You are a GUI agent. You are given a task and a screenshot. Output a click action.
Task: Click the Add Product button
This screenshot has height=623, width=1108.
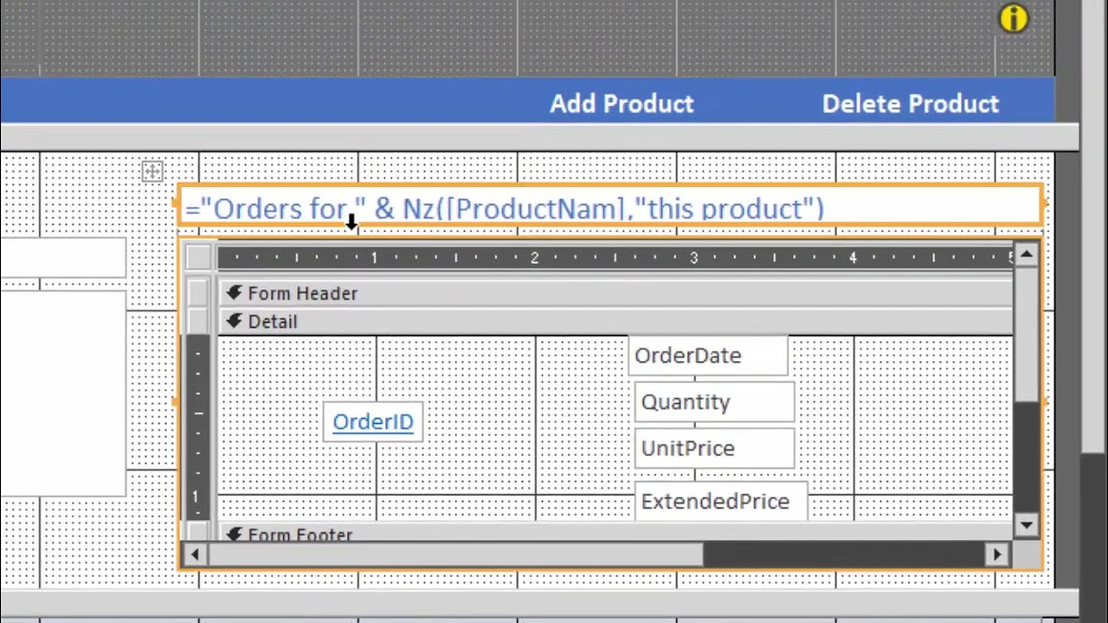pos(622,104)
